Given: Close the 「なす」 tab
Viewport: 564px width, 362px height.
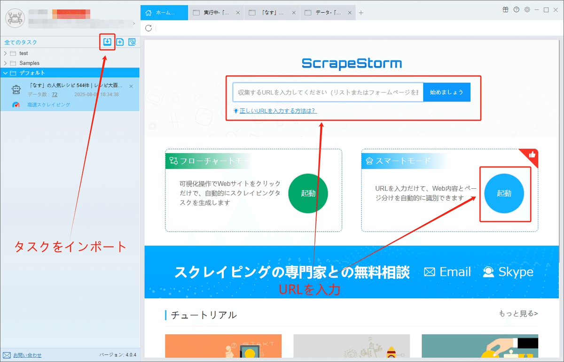Looking at the screenshot, I should click(x=293, y=13).
